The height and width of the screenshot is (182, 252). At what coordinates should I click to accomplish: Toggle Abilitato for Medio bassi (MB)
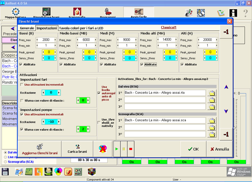(x=61, y=64)
